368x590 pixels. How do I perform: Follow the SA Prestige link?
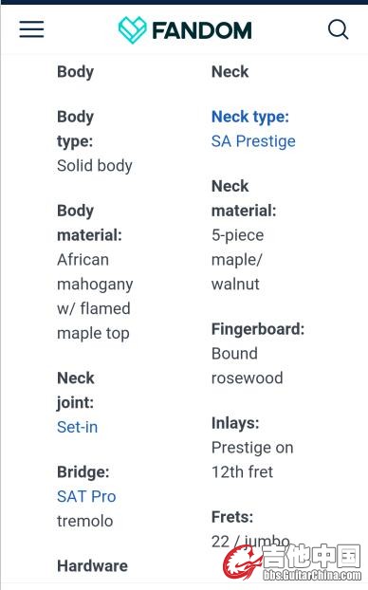tap(253, 141)
